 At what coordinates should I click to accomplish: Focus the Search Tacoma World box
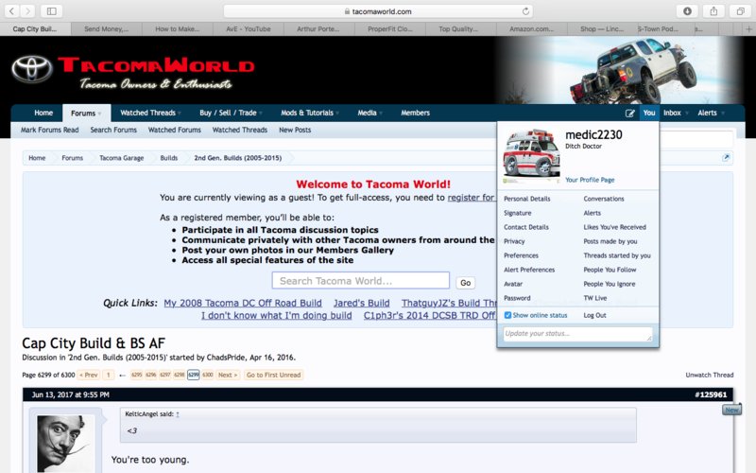361,280
